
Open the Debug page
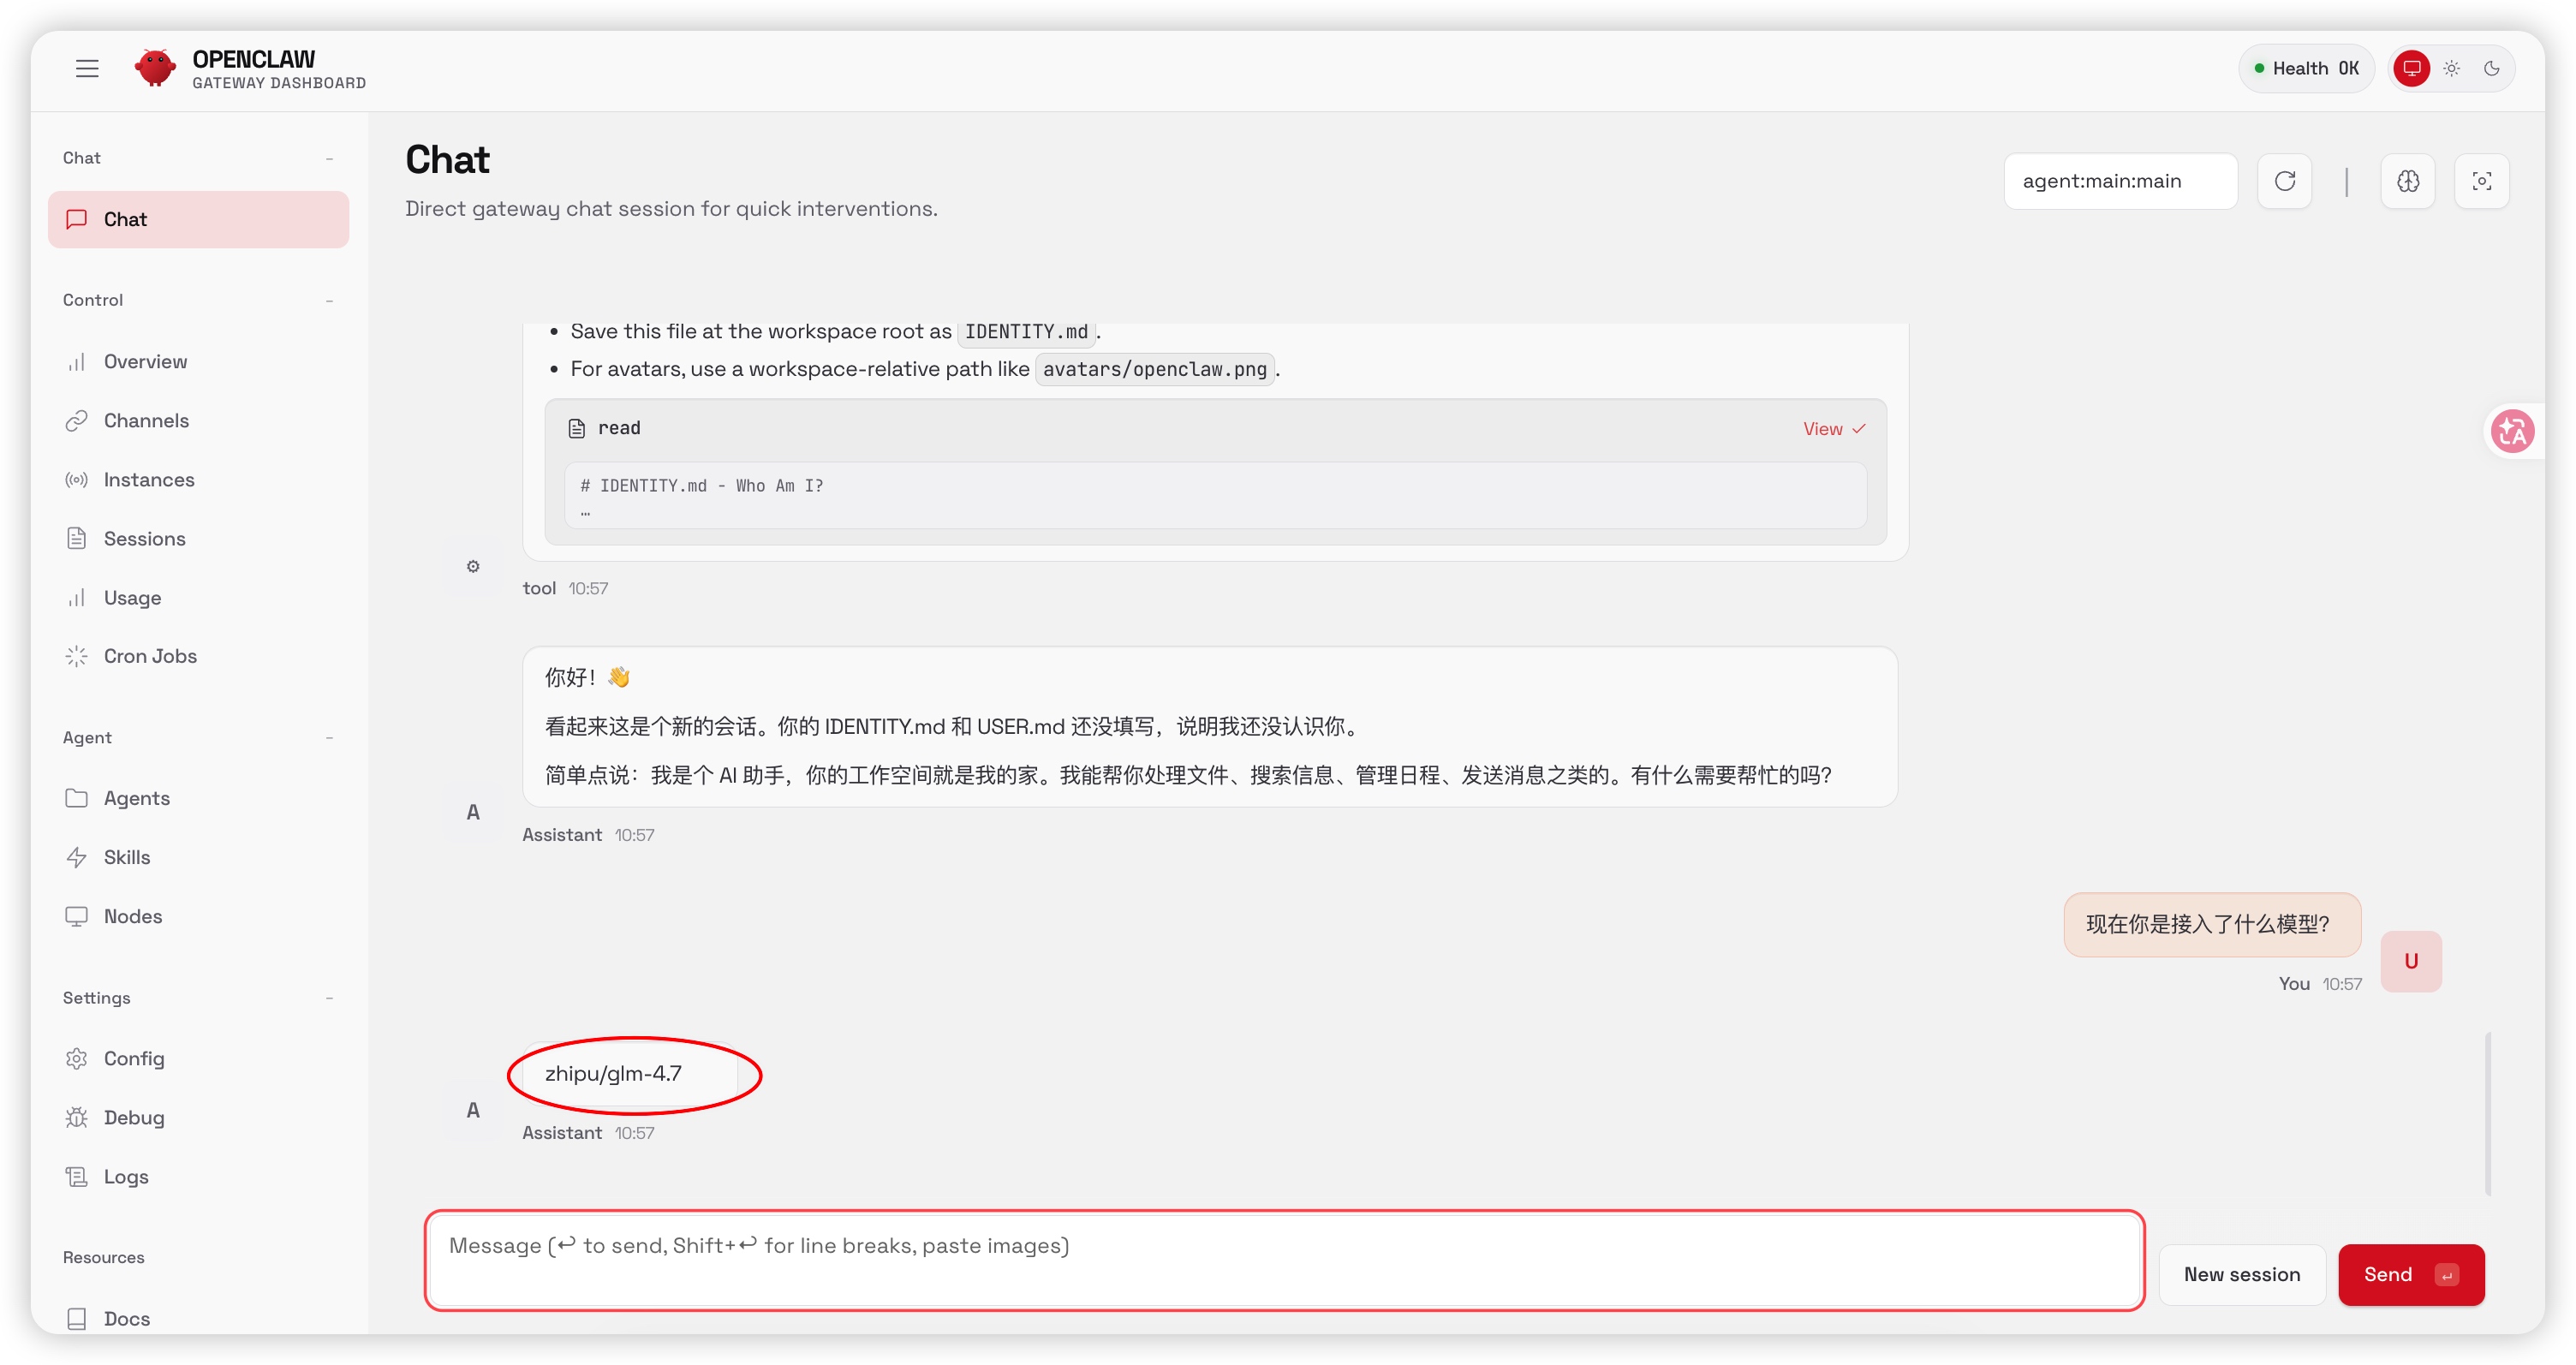(133, 1117)
